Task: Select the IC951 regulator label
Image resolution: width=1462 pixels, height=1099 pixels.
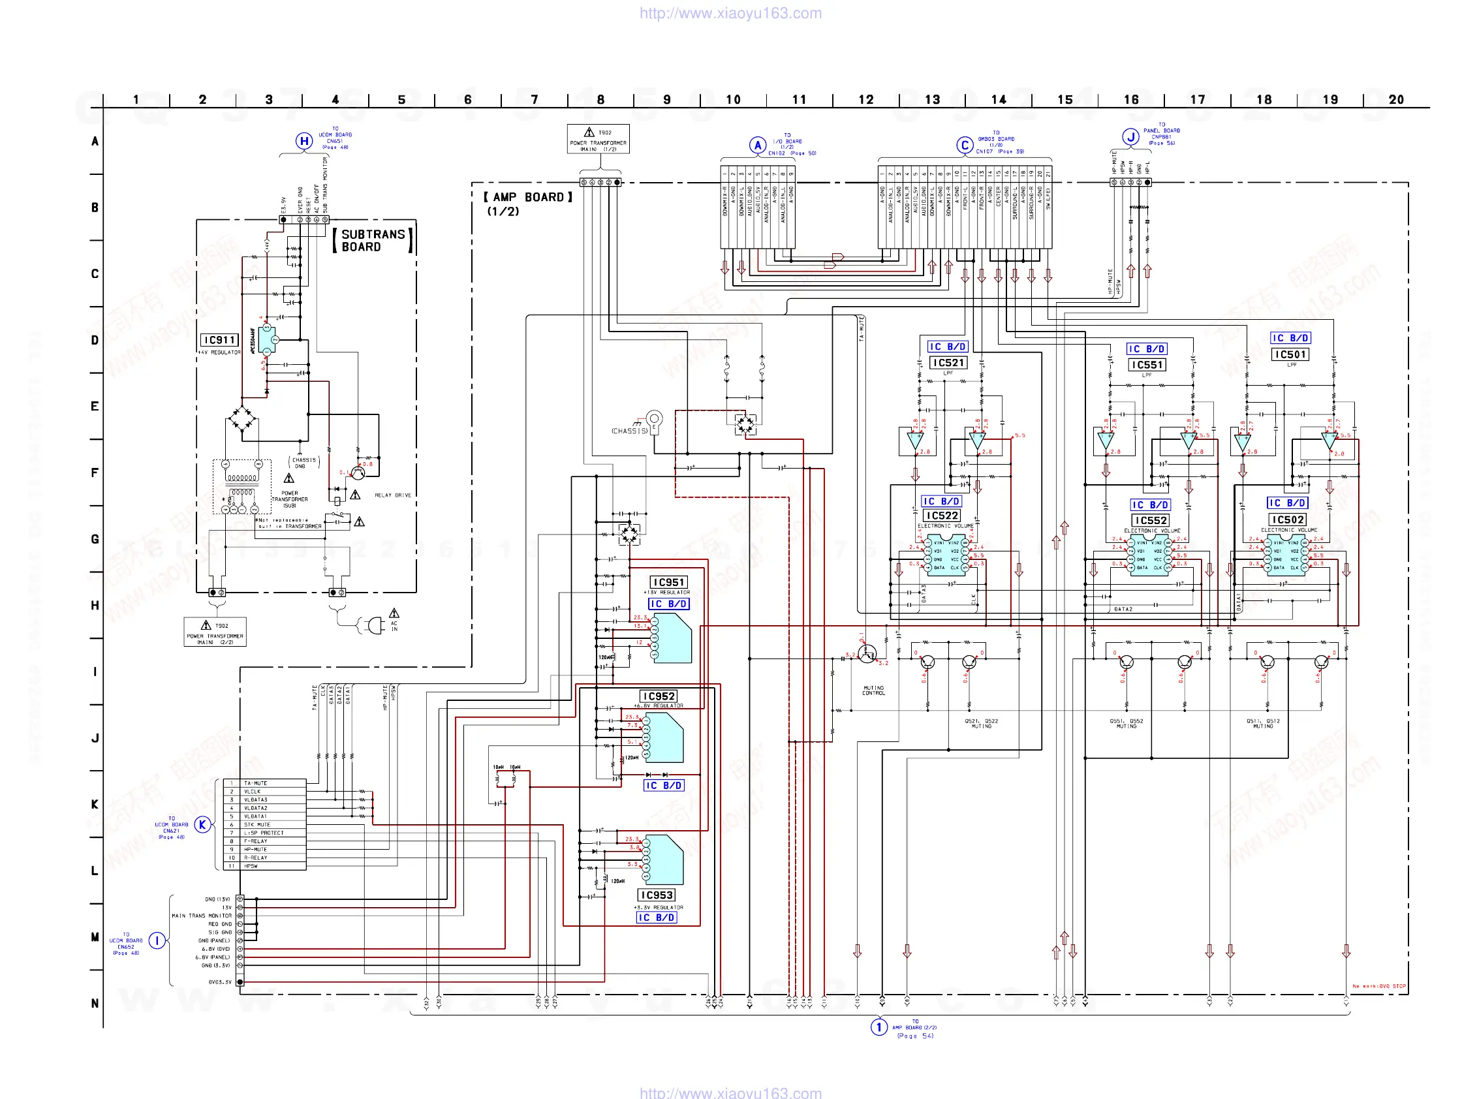Action: pyautogui.click(x=668, y=582)
